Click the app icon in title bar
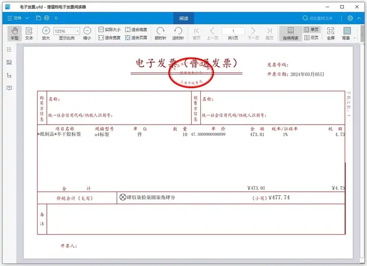Screen dimensions: 367x266 8,7
